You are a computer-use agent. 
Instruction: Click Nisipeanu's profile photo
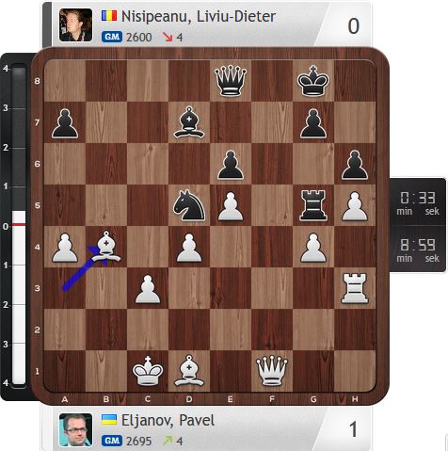point(76,25)
